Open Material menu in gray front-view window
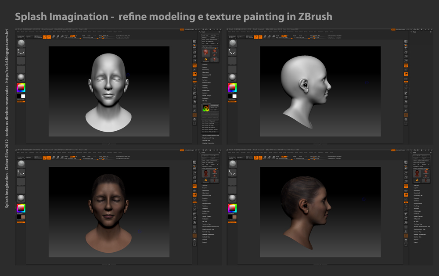This screenshot has width=439, height=276. tap(64, 32)
